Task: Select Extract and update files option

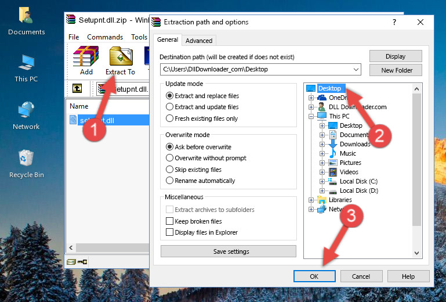Action: [169, 107]
